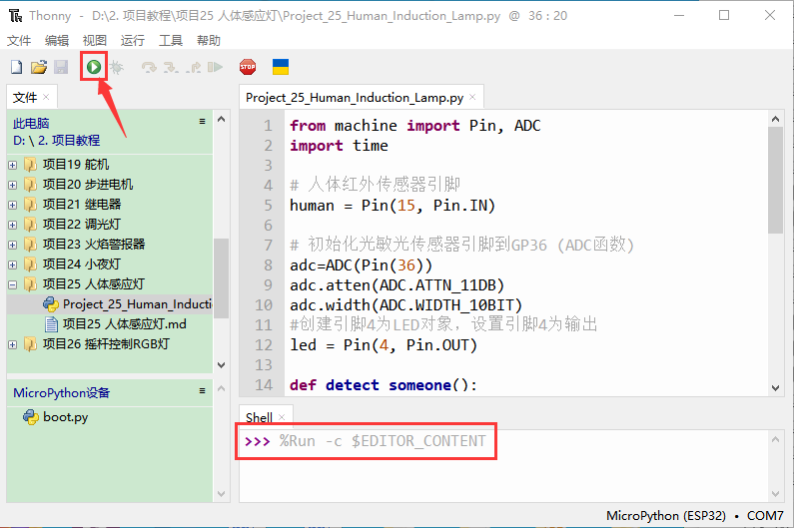Click the Debug bug icon
Viewport: 794px width, 528px height.
pos(116,67)
